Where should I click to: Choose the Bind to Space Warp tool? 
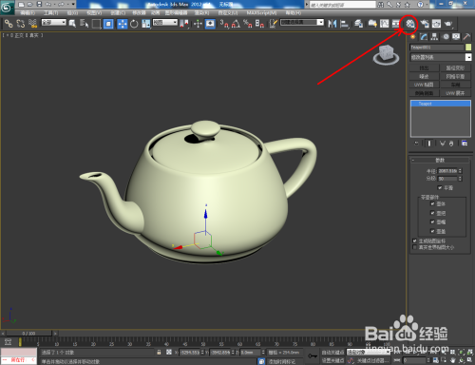pos(32,24)
